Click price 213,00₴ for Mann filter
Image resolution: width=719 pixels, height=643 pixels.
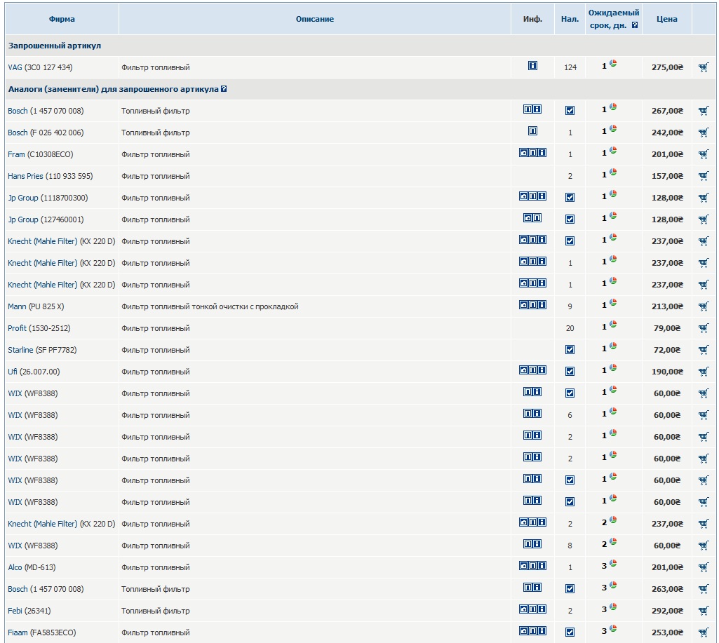tap(667, 306)
